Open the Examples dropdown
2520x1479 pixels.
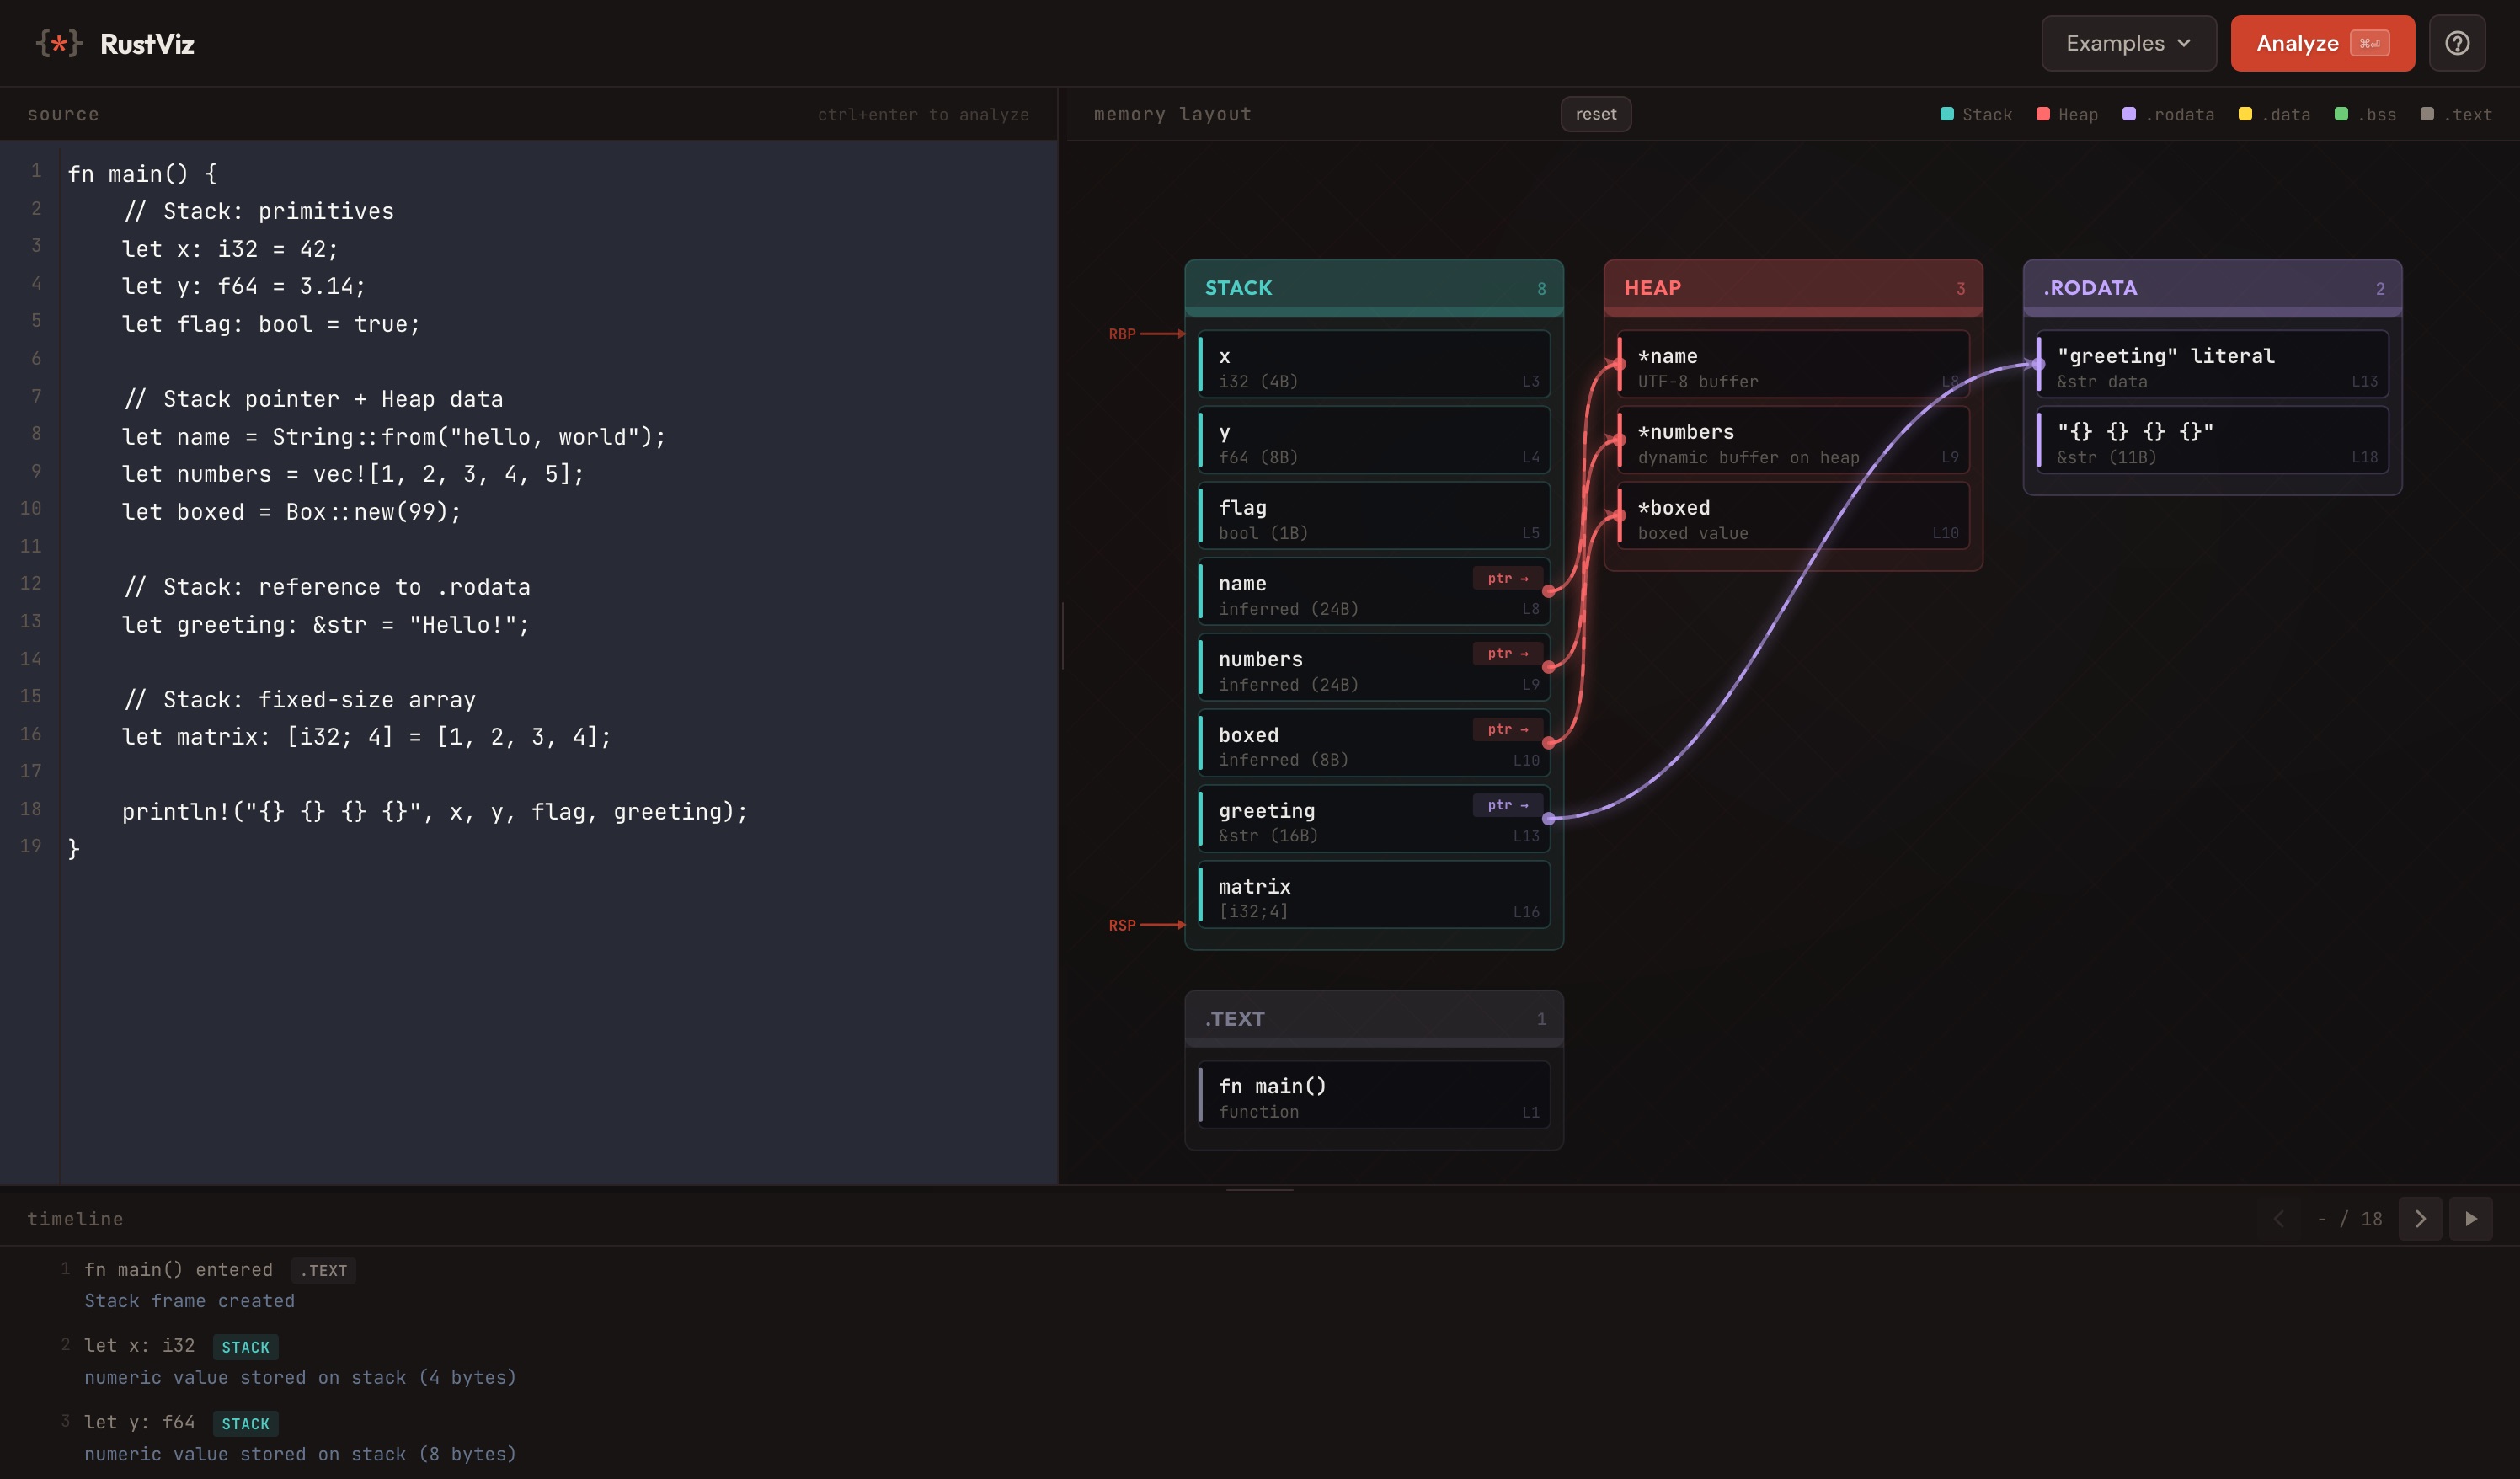[x=2128, y=43]
